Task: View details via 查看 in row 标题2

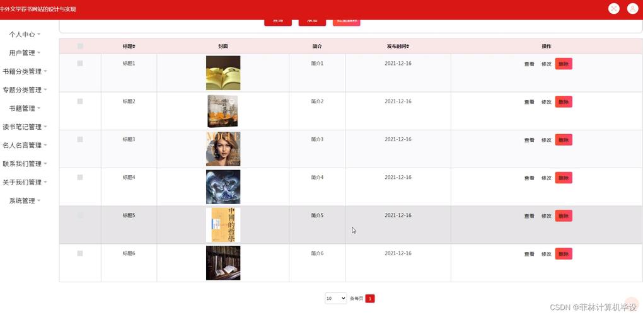Action: click(529, 102)
